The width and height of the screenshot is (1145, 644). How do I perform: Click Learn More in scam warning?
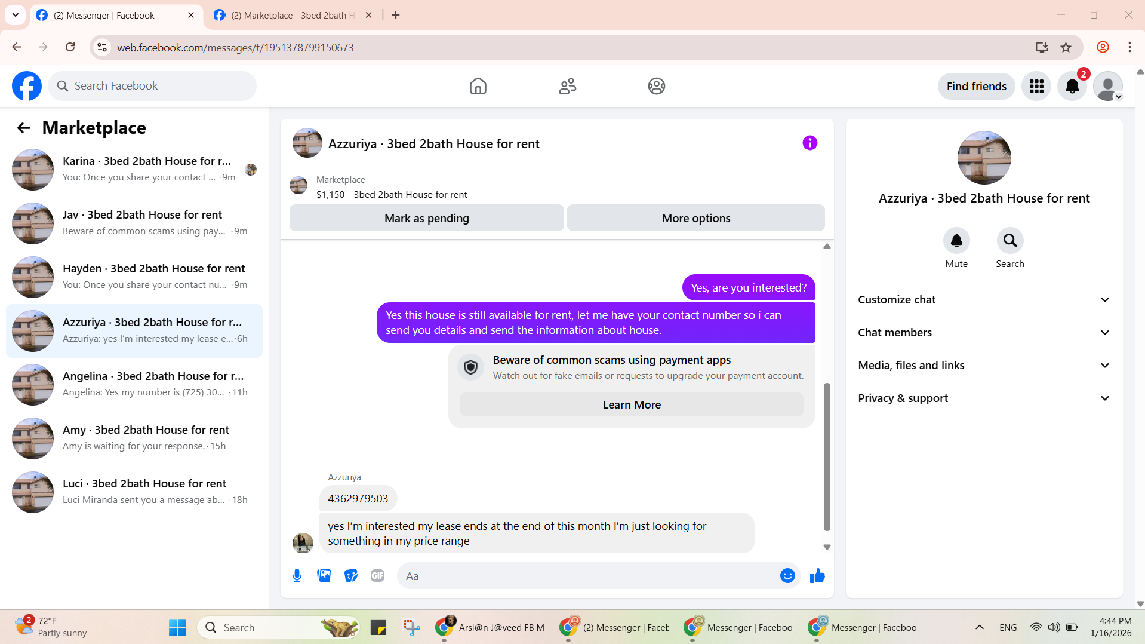(632, 404)
